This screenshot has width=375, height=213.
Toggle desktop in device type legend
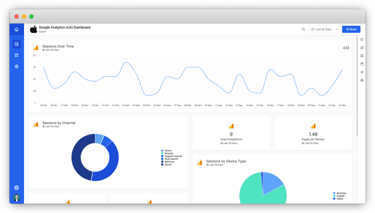click(340, 193)
